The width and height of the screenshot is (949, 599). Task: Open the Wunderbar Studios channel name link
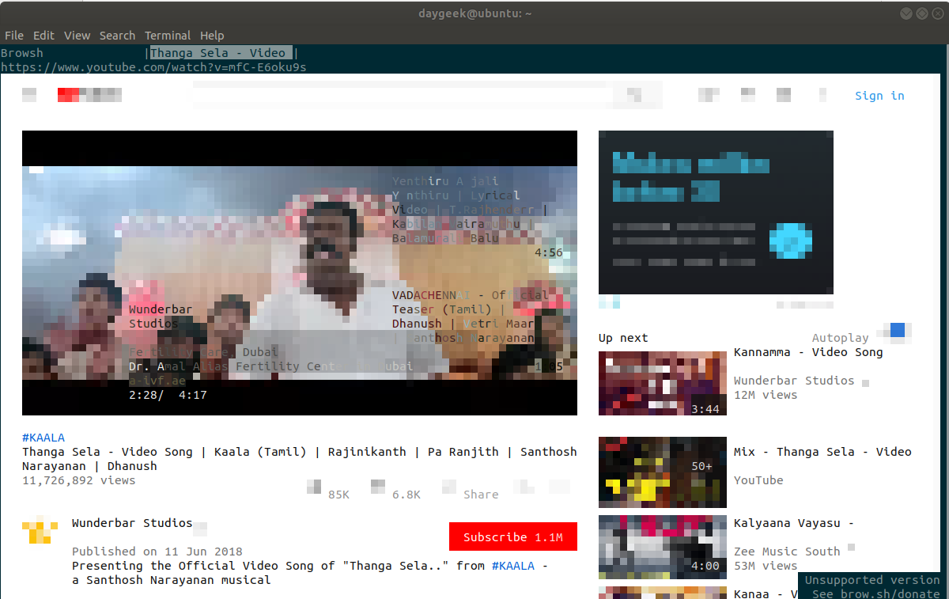click(132, 523)
